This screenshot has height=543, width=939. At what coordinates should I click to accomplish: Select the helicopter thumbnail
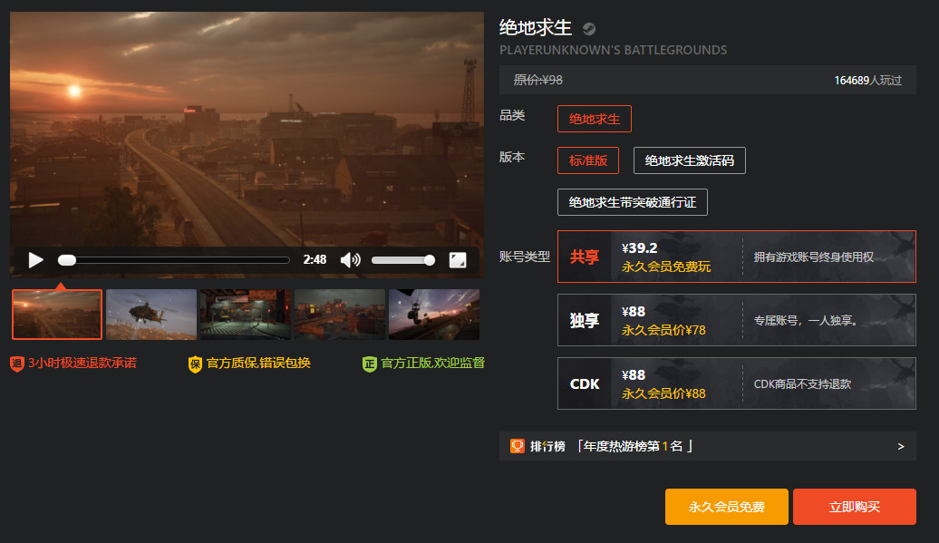(151, 315)
